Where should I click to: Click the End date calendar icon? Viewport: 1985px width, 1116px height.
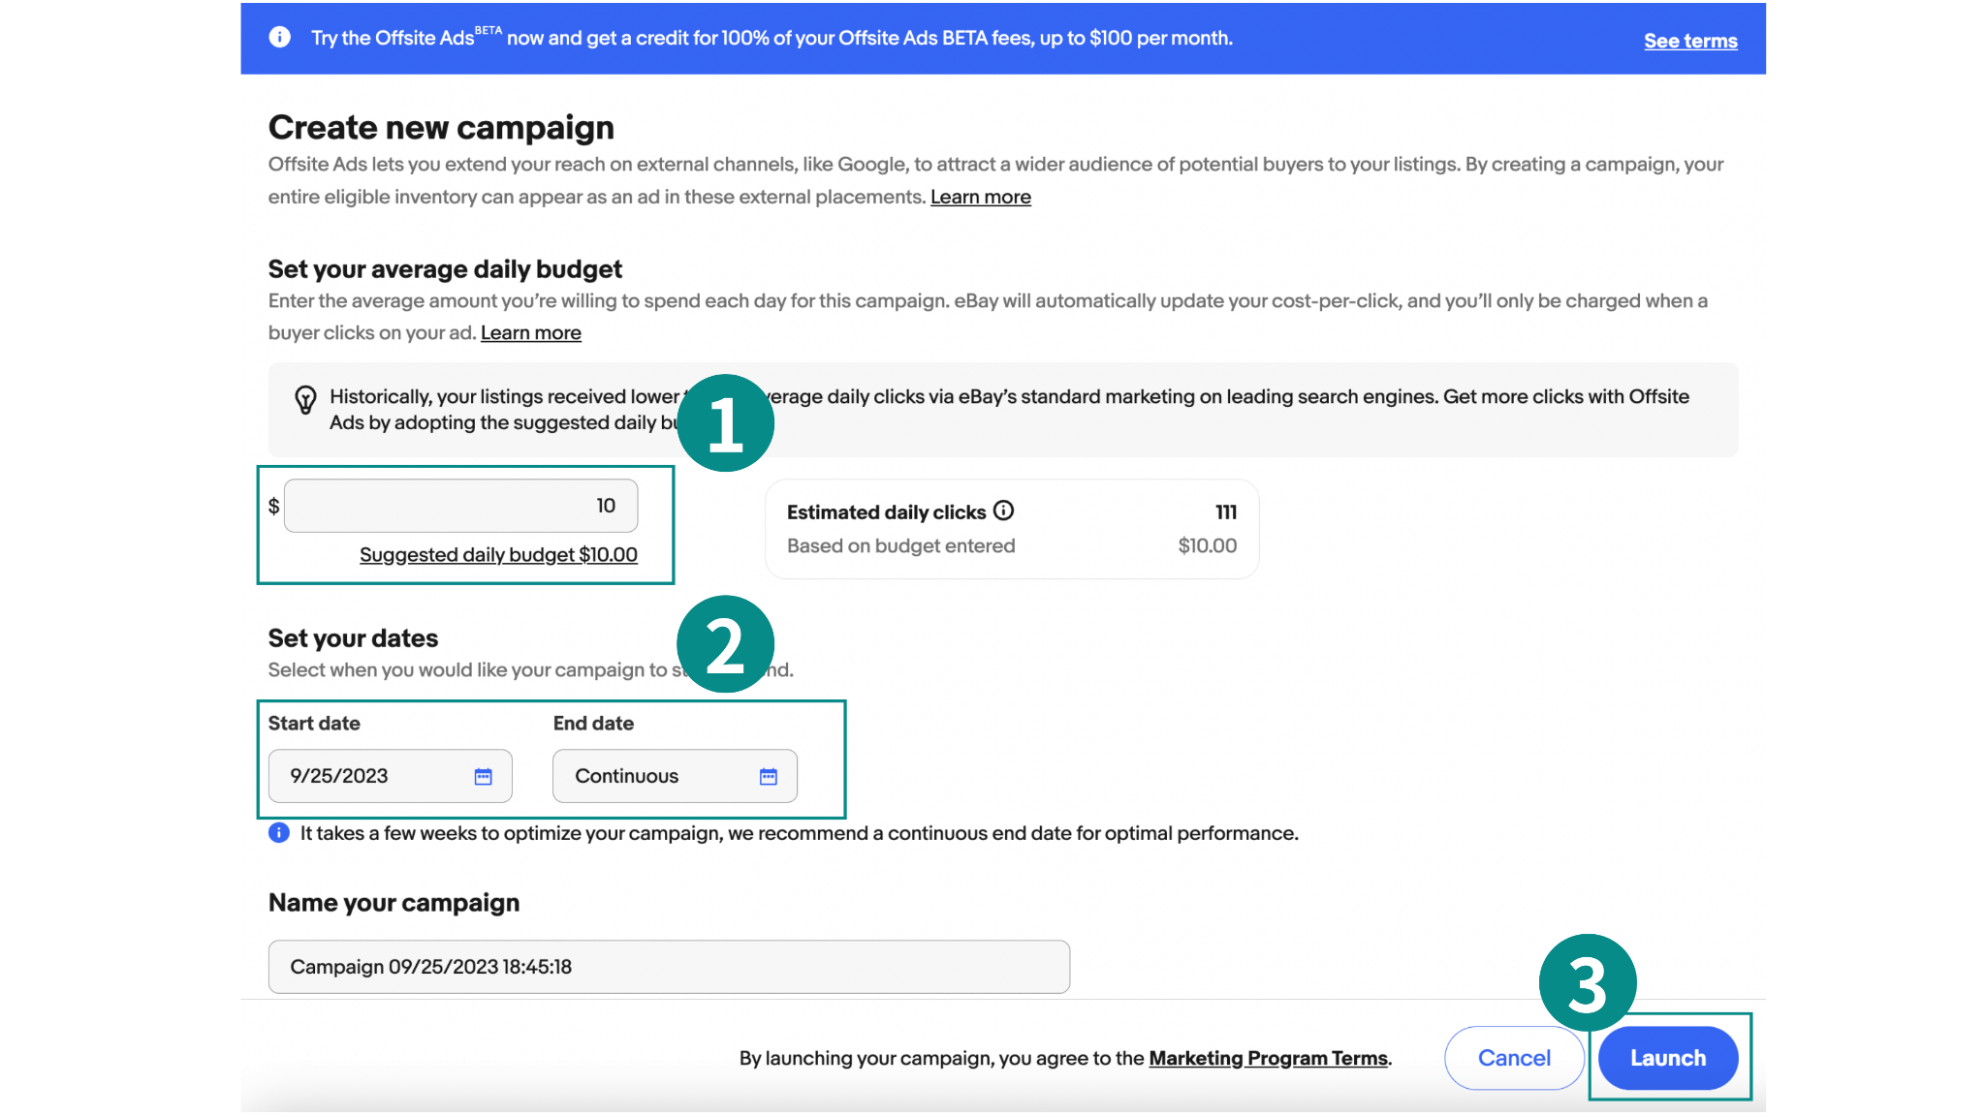click(769, 776)
